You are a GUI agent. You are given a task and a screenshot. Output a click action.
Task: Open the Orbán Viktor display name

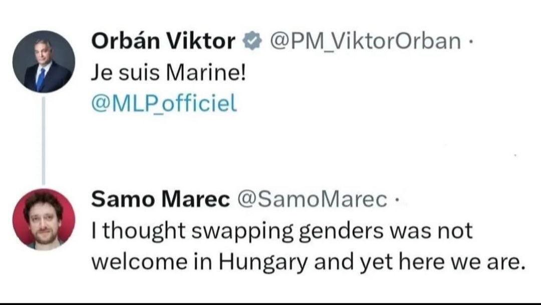pyautogui.click(x=163, y=40)
